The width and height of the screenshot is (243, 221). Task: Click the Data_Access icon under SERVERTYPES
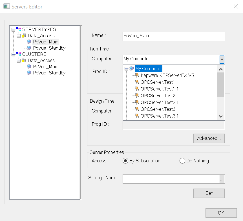coord(24,36)
